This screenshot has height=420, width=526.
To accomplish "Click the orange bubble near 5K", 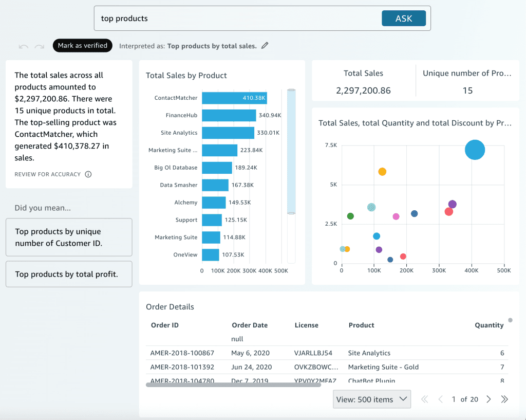I will [x=382, y=172].
